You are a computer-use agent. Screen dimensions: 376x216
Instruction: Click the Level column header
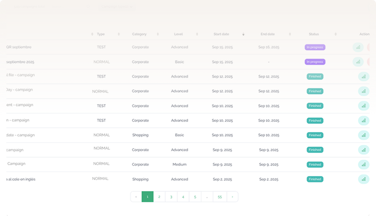[178, 34]
